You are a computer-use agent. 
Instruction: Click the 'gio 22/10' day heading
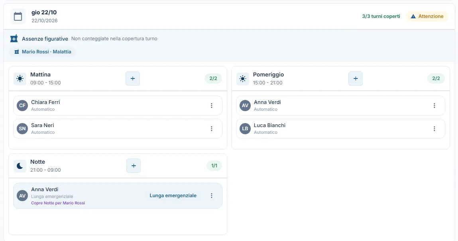pyautogui.click(x=44, y=12)
